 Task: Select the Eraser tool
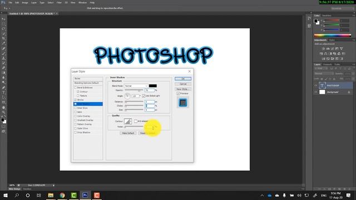click(3, 68)
